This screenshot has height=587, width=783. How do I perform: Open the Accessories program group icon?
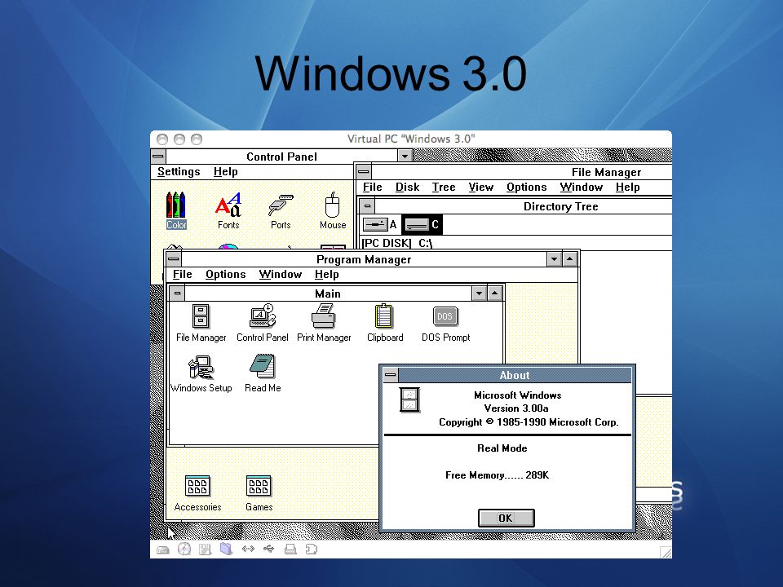(197, 493)
